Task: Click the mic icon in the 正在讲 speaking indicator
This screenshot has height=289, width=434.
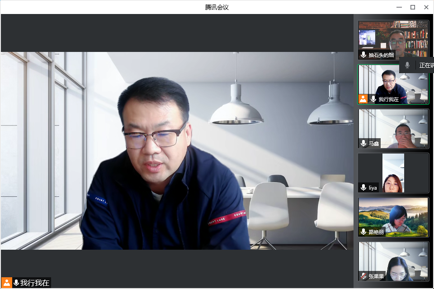Action: pos(407,65)
